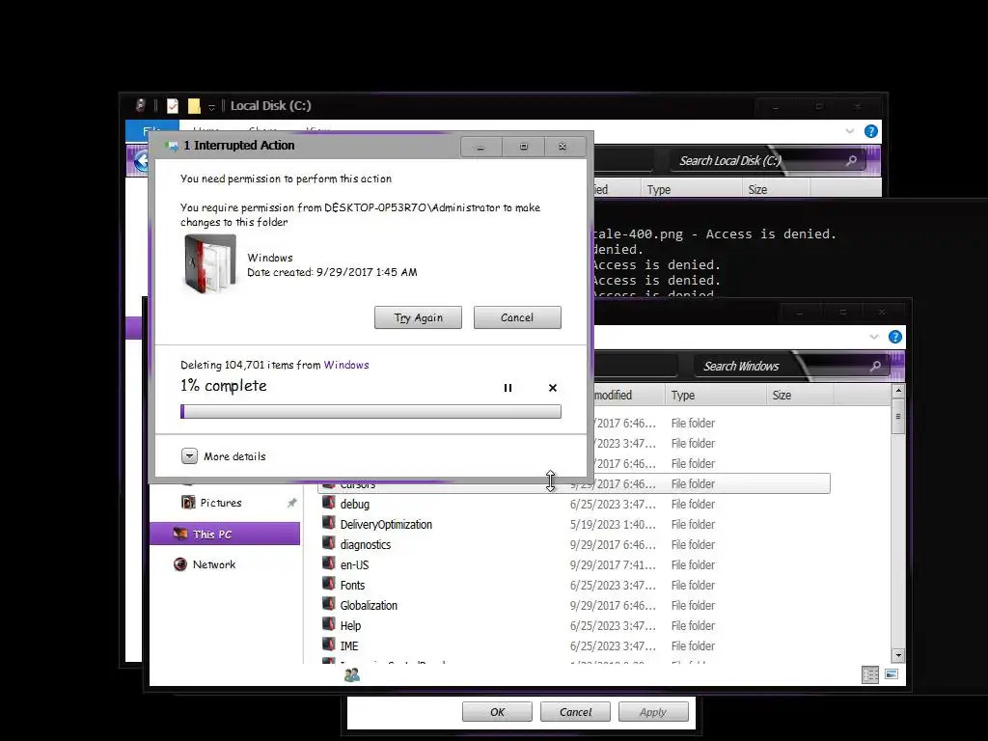The height and width of the screenshot is (741, 988).
Task: Click the folder icon beside DeliveryOptimization
Action: (x=328, y=522)
